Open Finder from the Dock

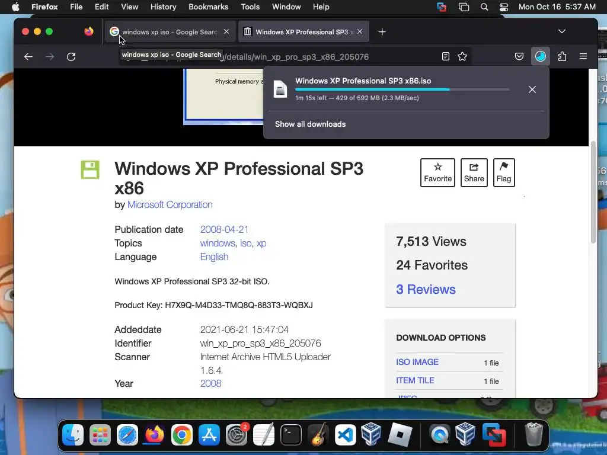73,435
